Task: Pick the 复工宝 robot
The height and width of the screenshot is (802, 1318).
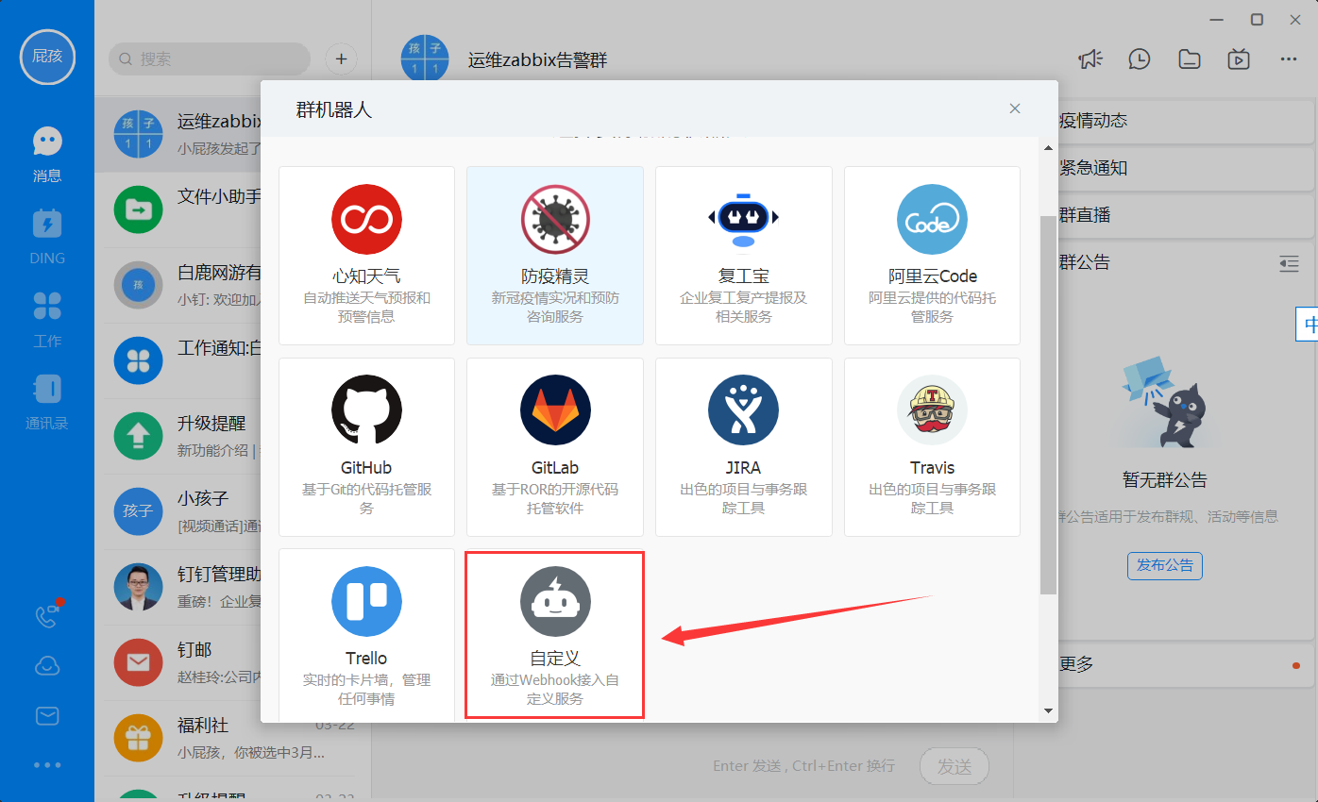Action: [744, 256]
